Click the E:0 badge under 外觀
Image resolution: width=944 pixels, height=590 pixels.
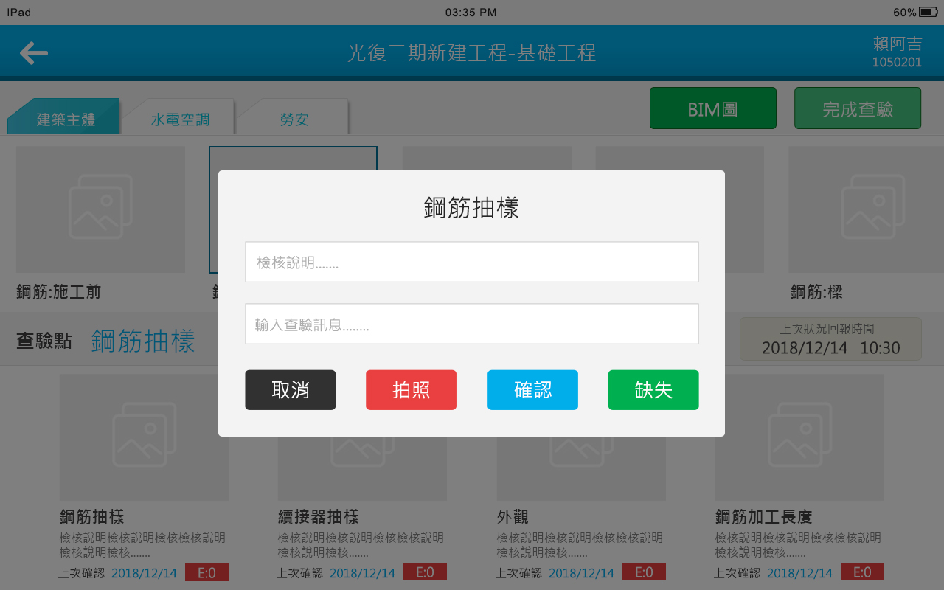(x=644, y=572)
